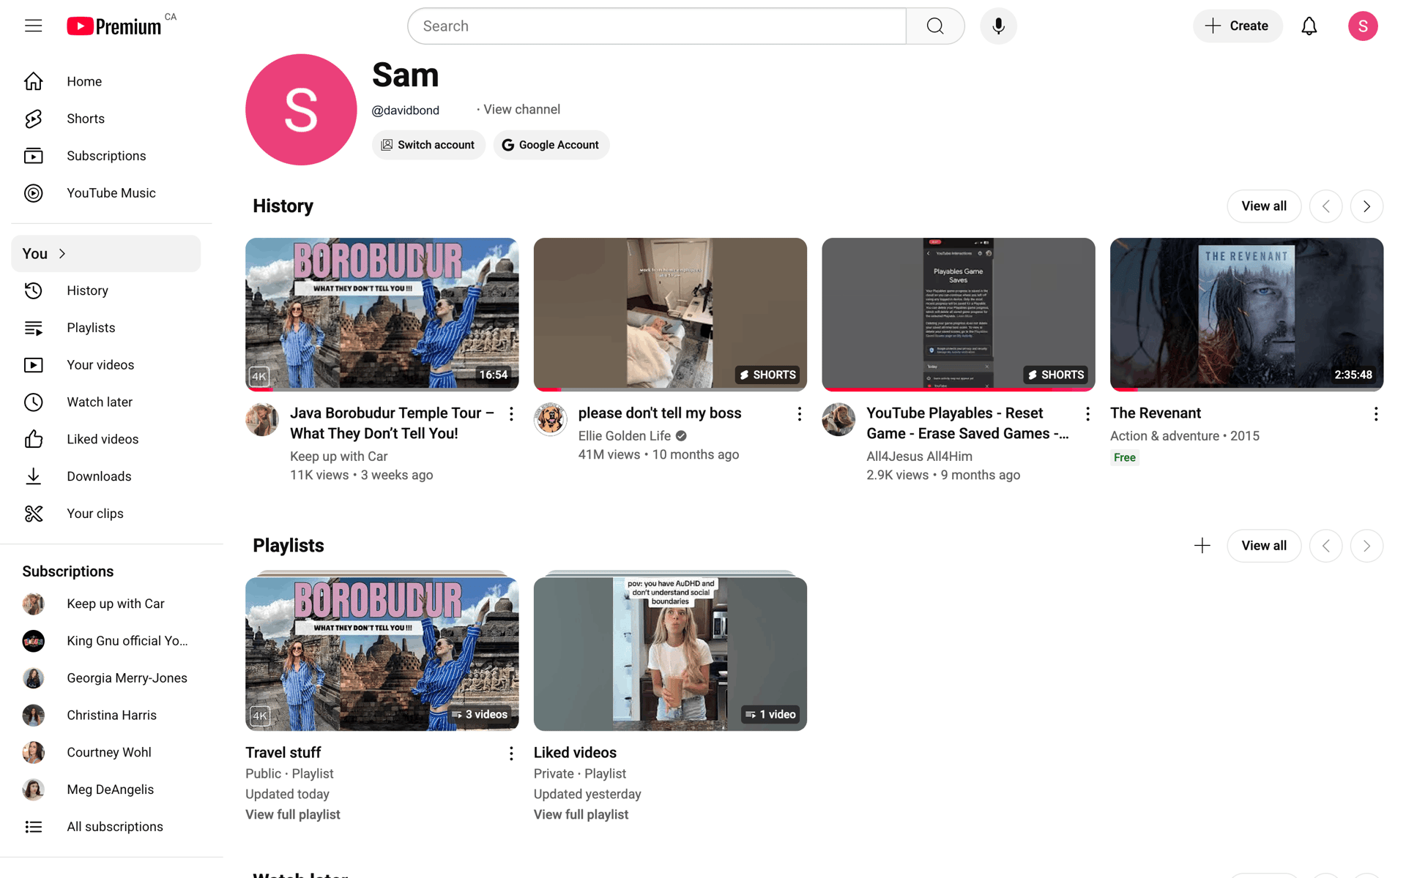Open King Gnu official subscription
Image resolution: width=1406 pixels, height=878 pixels.
(106, 641)
